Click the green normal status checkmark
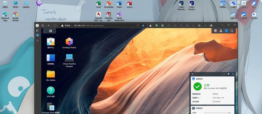This screenshot has width=262, height=114. click(x=198, y=86)
